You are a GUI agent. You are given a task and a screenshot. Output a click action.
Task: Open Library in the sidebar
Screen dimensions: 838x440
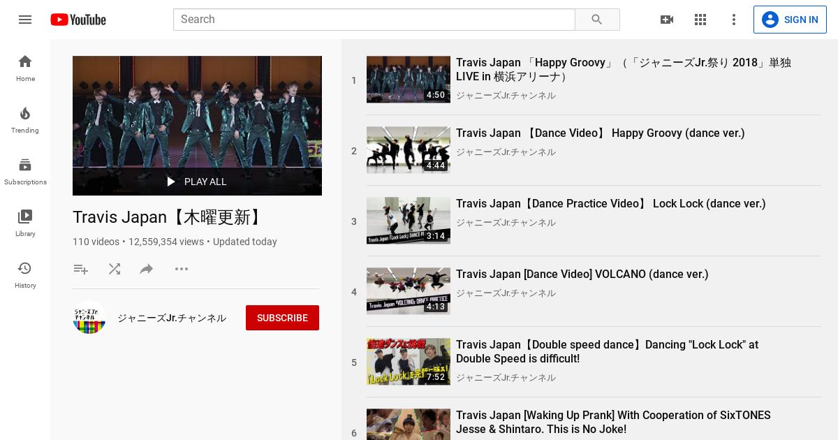[25, 223]
